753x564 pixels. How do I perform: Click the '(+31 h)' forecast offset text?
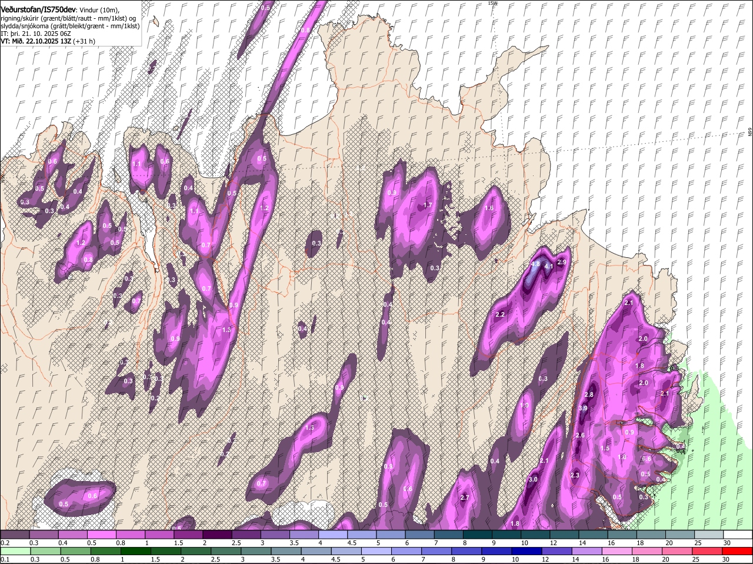pos(84,42)
